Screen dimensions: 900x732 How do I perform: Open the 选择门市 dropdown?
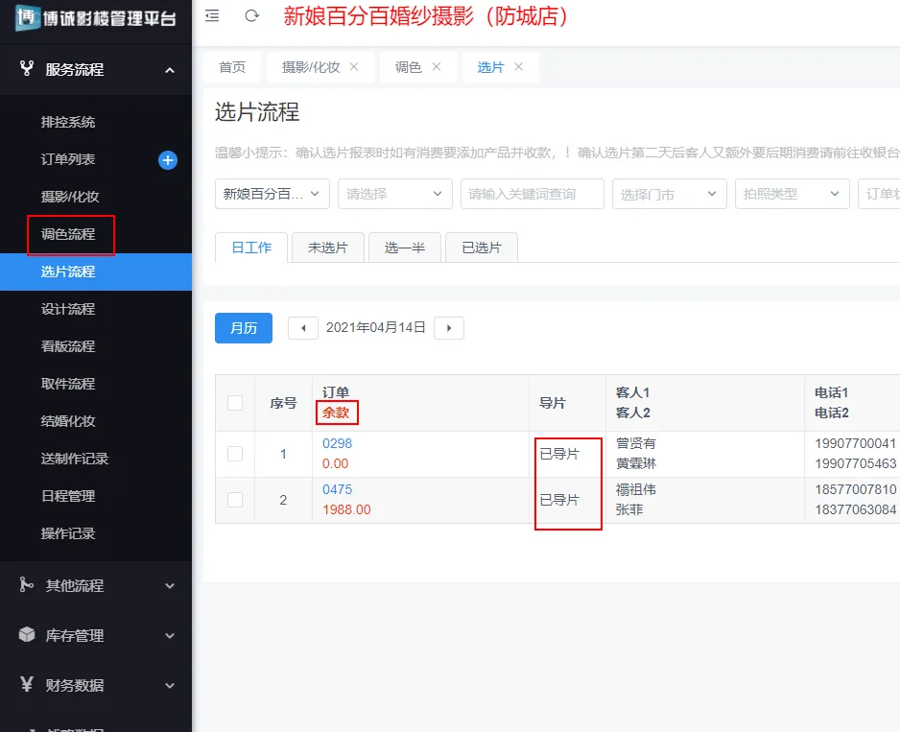point(669,194)
